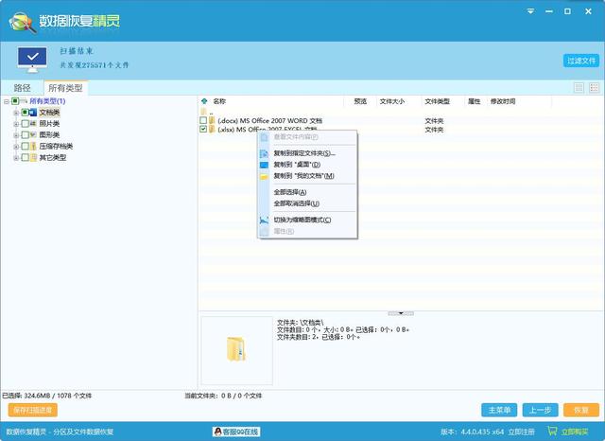This screenshot has height=441, width=605.
Task: Click the QQ penguin icon for 客服QQ在线
Action: click(218, 432)
